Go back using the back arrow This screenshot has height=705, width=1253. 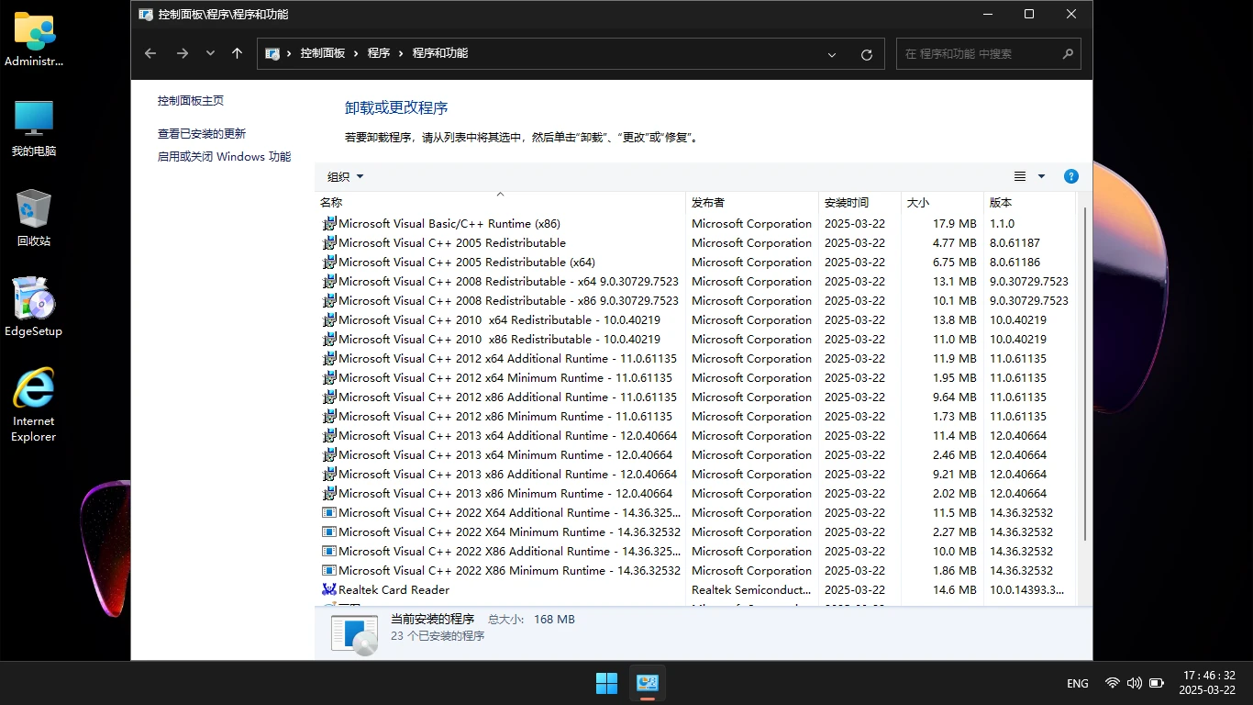click(x=150, y=53)
